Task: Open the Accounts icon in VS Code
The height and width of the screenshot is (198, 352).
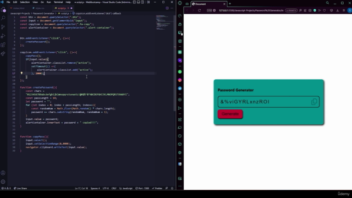Action: click(3, 173)
